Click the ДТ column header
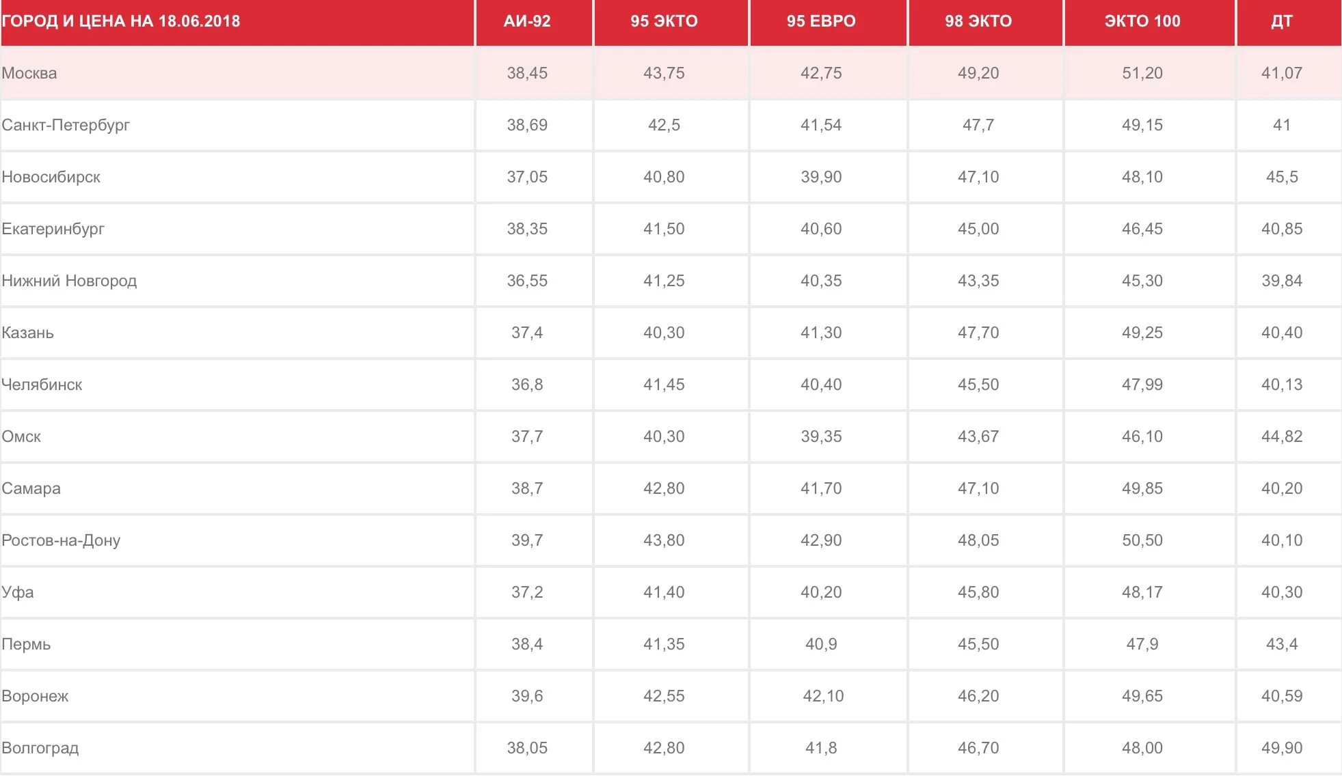Viewport: 1342px width, 778px height. [1282, 21]
